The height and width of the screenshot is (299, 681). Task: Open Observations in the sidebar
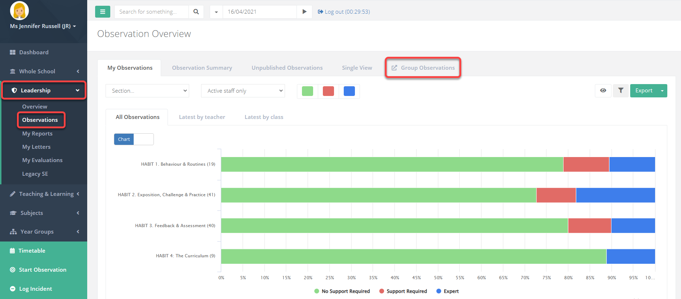[40, 120]
